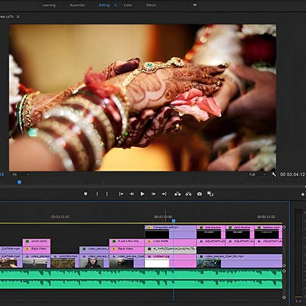Image resolution: width=306 pixels, height=306 pixels.
Task: Open the monitor settings wrench menu
Action: coord(274,174)
